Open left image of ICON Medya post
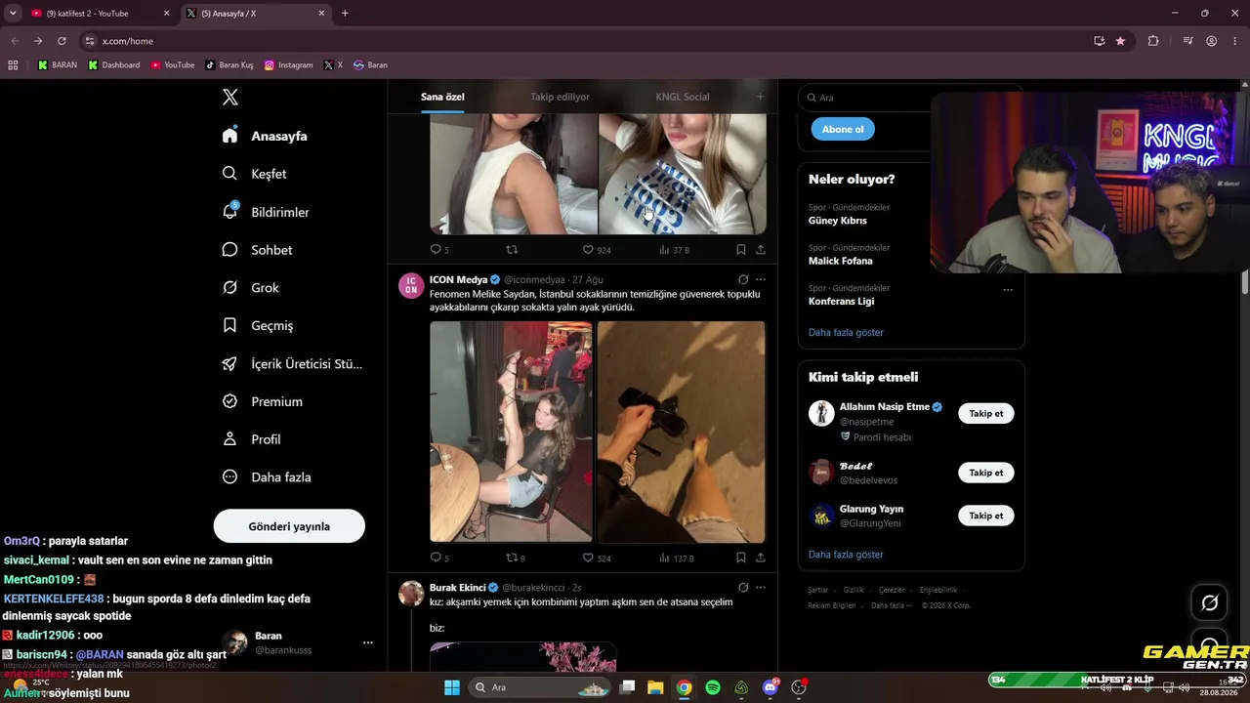1250x703 pixels. point(511,432)
